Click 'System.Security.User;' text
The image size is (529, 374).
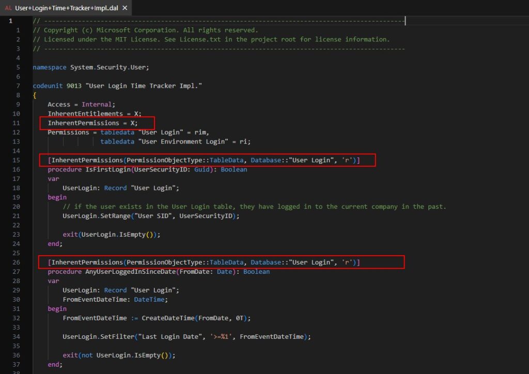pyautogui.click(x=110, y=67)
